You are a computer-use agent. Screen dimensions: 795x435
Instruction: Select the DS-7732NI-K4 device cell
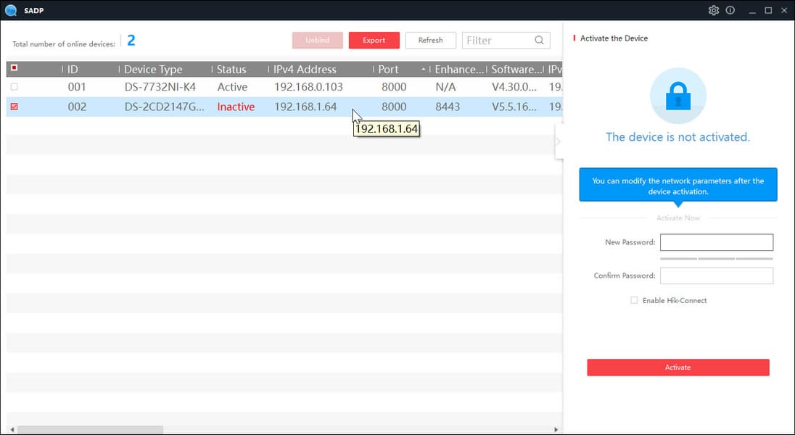tap(160, 87)
